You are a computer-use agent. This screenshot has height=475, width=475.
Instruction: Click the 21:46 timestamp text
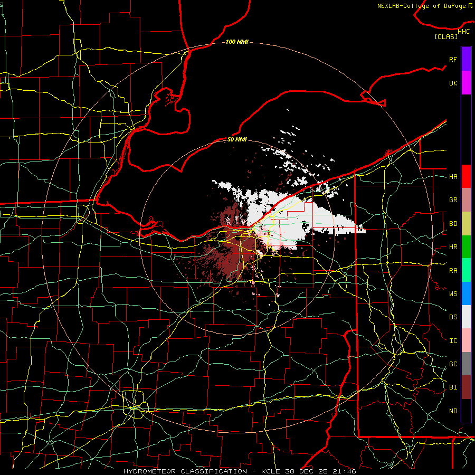(344, 471)
